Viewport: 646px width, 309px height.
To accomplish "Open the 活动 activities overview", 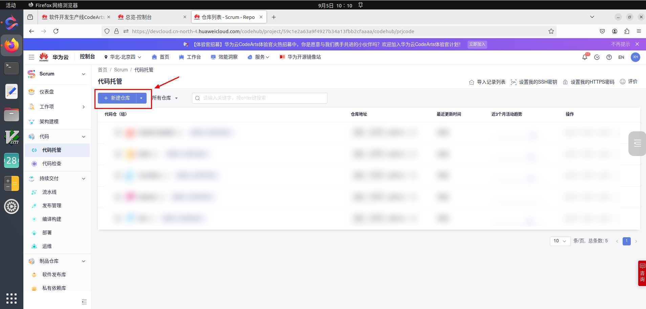I will click(x=11, y=5).
